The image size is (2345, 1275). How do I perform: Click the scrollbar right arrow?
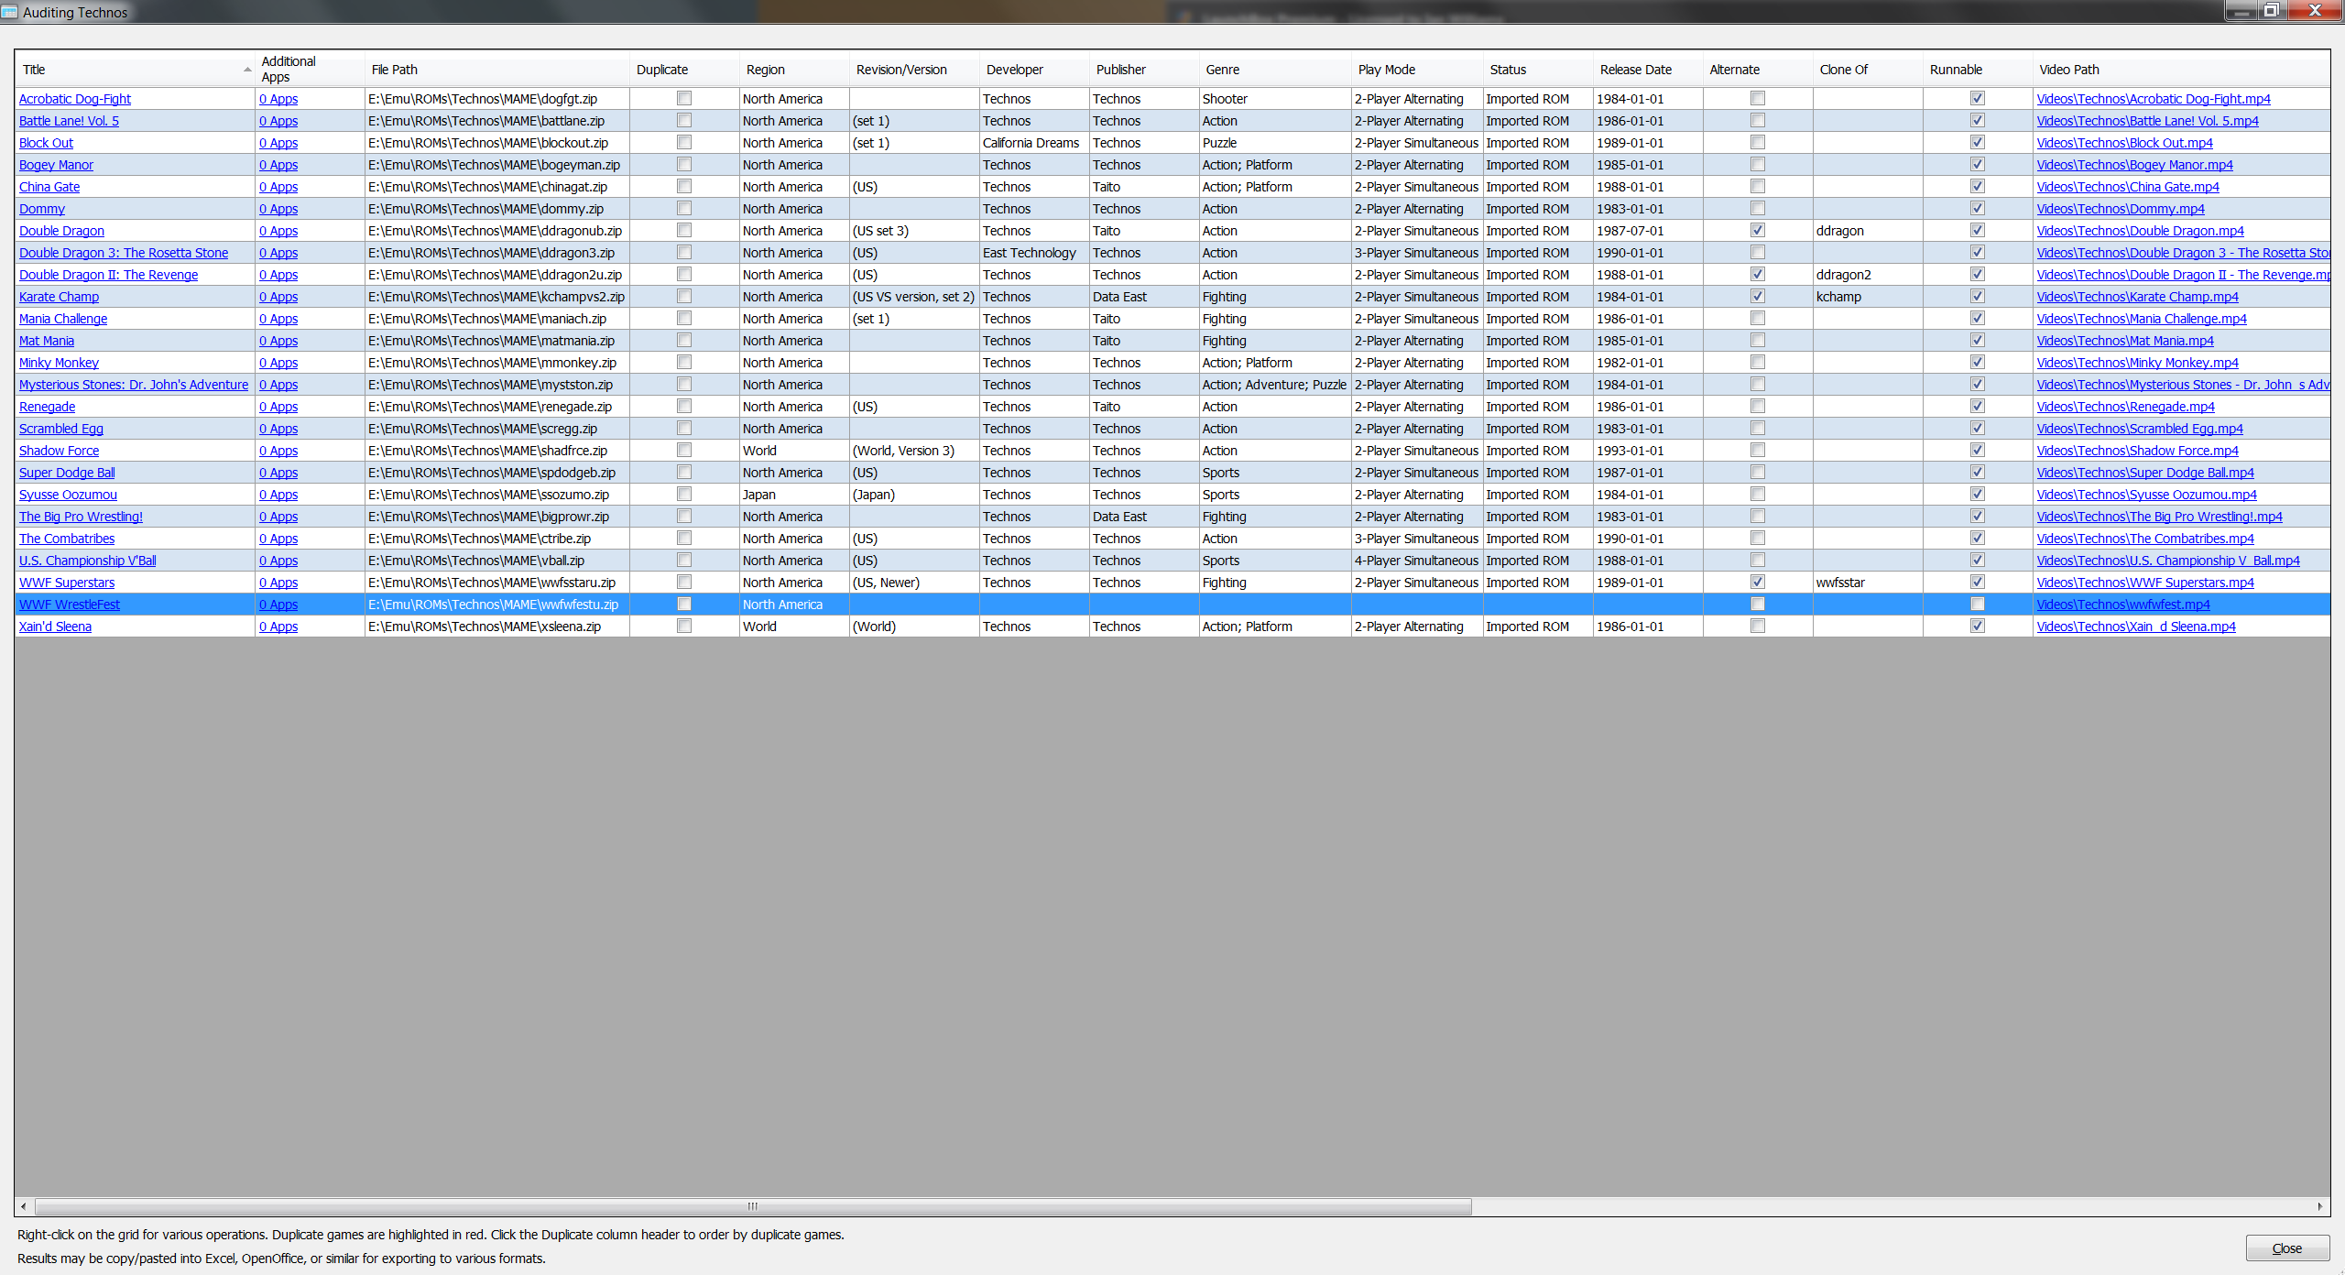(2320, 1206)
